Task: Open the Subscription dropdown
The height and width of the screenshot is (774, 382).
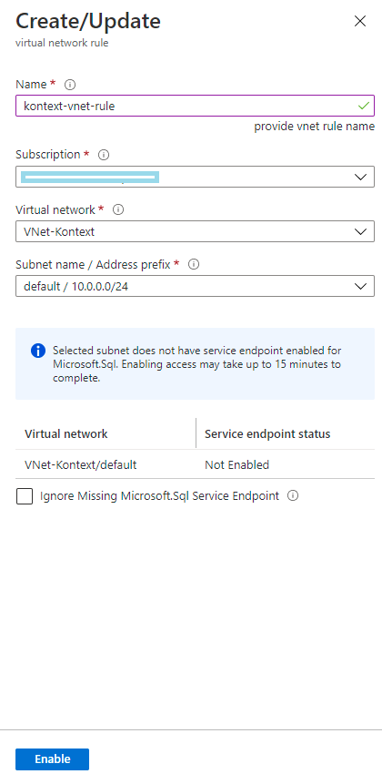Action: pos(195,177)
